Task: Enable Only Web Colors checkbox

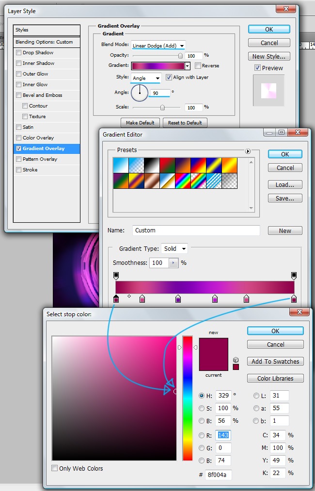Action: (55, 468)
